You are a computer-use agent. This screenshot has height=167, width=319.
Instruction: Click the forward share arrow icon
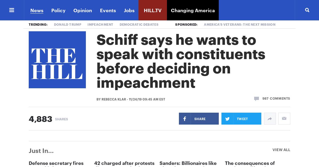(x=270, y=119)
